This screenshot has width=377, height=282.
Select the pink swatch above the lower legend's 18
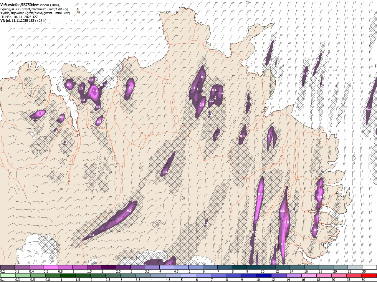[324, 276]
